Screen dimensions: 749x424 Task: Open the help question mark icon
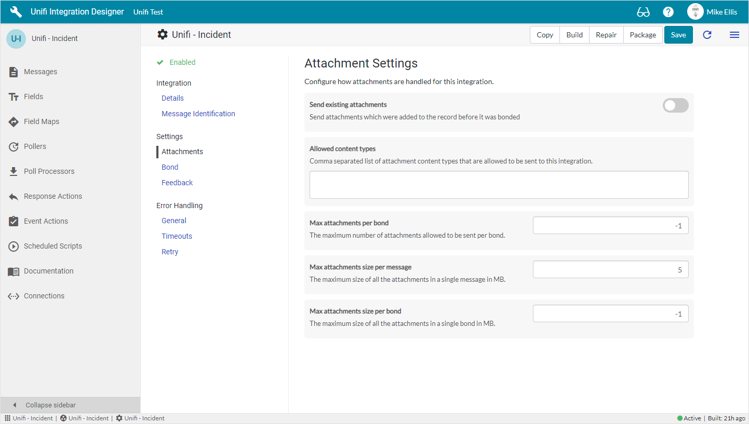point(668,12)
